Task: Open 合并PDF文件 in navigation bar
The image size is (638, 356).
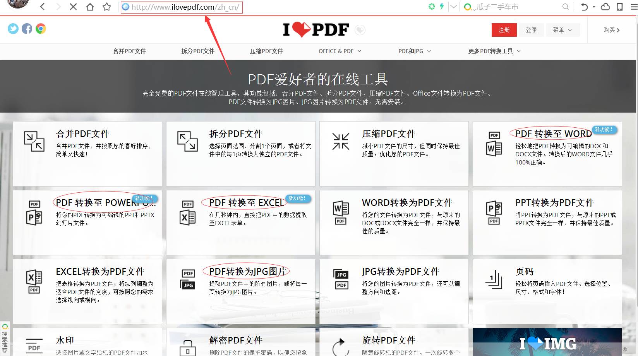Action: click(x=129, y=51)
